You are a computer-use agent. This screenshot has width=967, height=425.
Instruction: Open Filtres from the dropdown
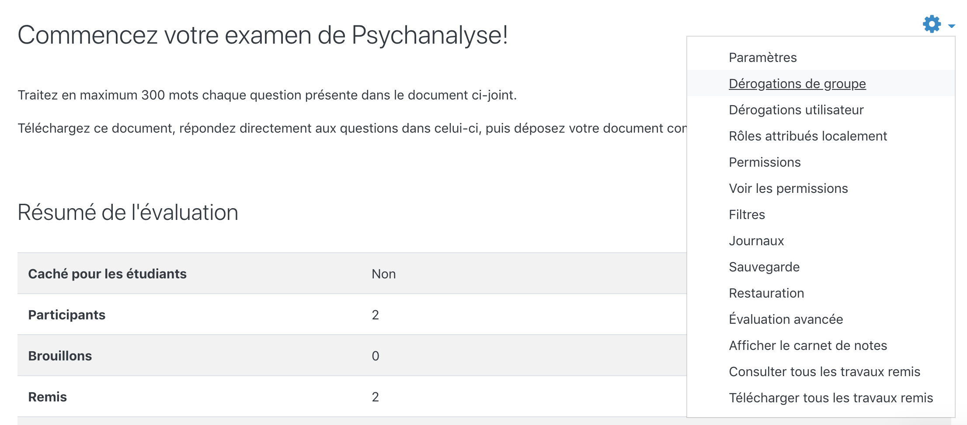[747, 215]
